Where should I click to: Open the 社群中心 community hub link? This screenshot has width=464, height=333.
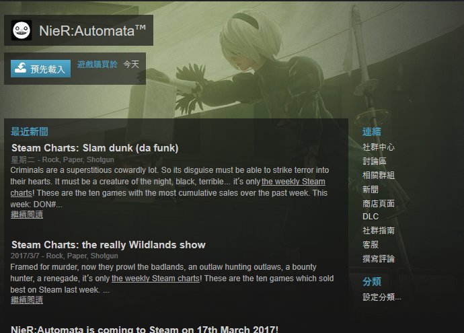pos(379,147)
